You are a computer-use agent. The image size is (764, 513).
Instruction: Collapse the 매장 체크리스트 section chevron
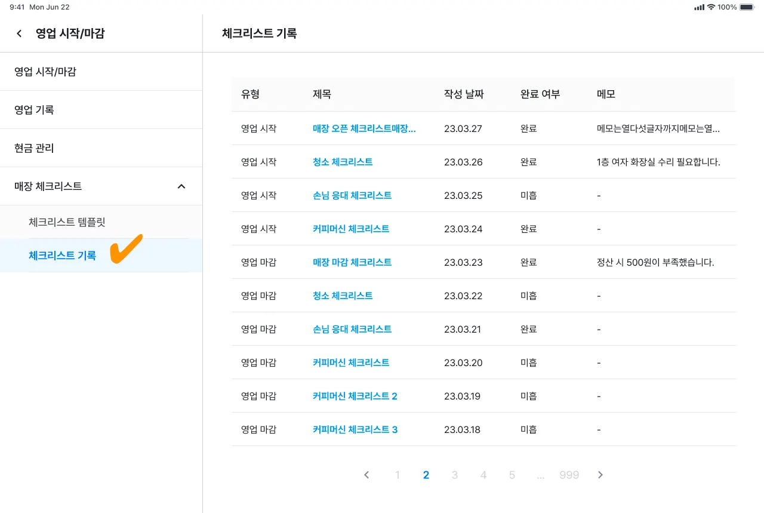181,186
